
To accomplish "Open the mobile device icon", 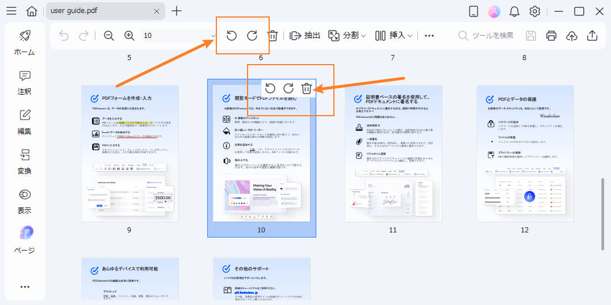I will coord(474,11).
